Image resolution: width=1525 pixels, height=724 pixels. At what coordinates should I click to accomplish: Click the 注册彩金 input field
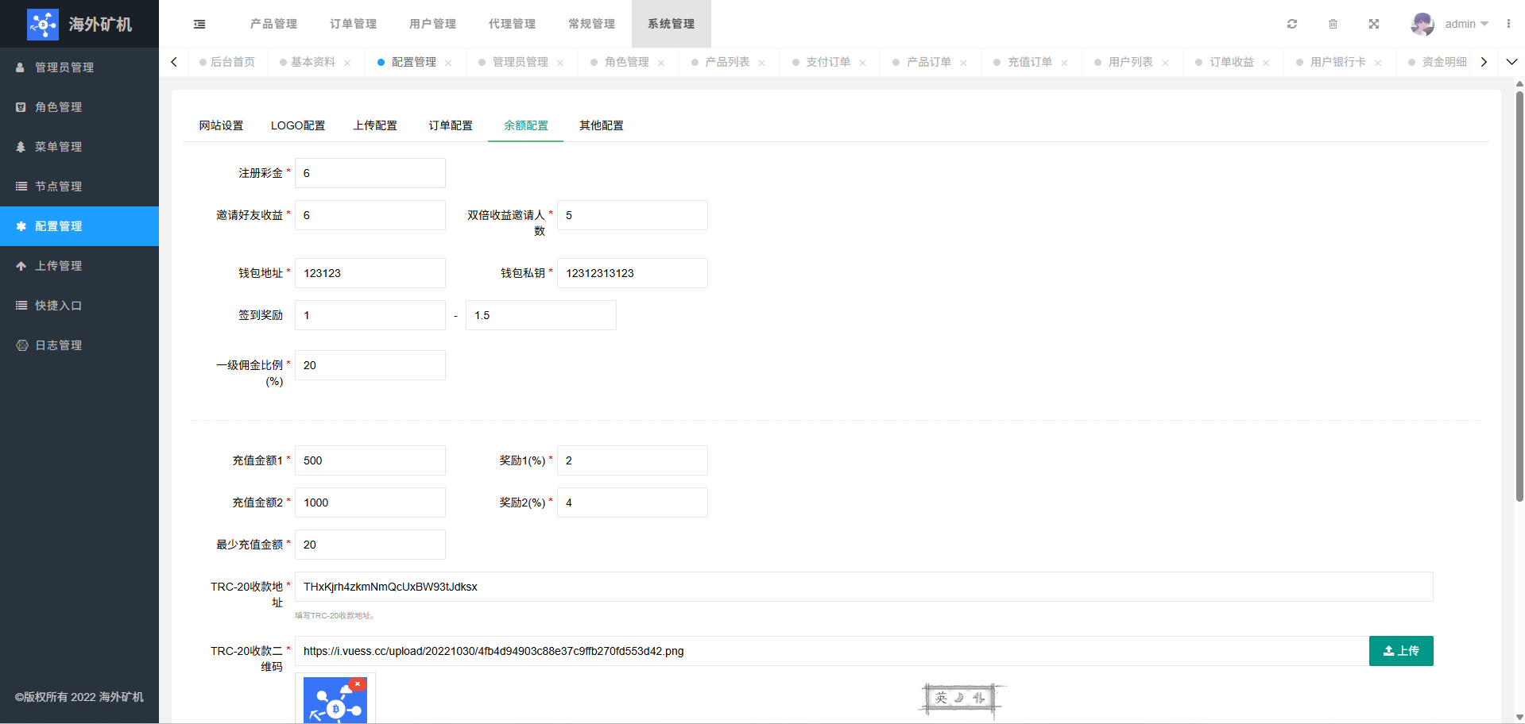[370, 173]
